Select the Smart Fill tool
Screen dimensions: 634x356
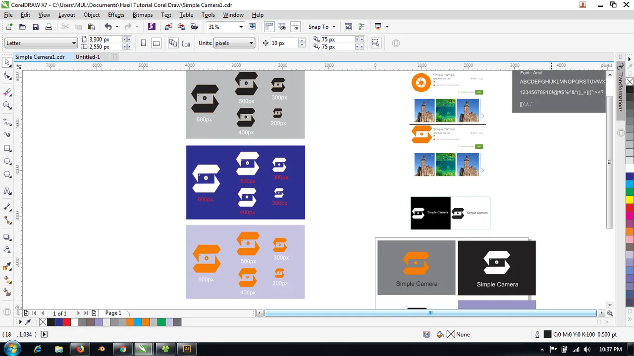click(7, 293)
